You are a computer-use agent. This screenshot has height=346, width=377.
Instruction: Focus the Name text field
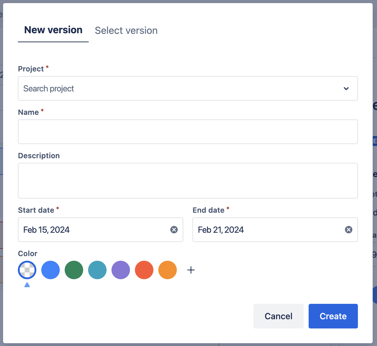(x=188, y=132)
